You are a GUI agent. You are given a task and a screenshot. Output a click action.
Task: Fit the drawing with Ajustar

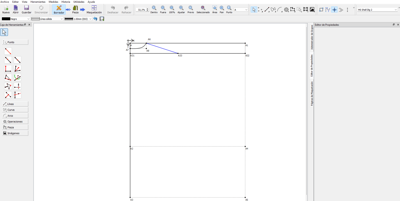[181, 10]
